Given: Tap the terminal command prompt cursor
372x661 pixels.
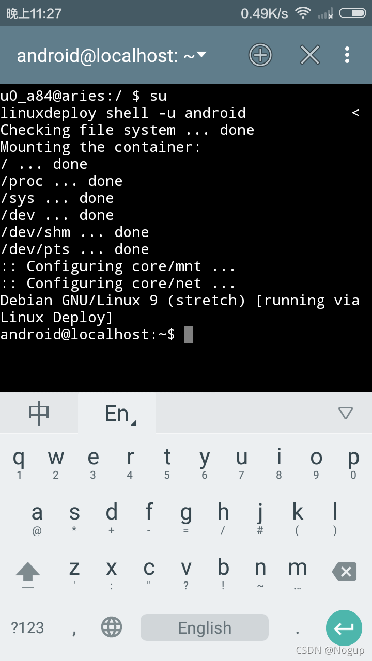Looking at the screenshot, I should (189, 335).
